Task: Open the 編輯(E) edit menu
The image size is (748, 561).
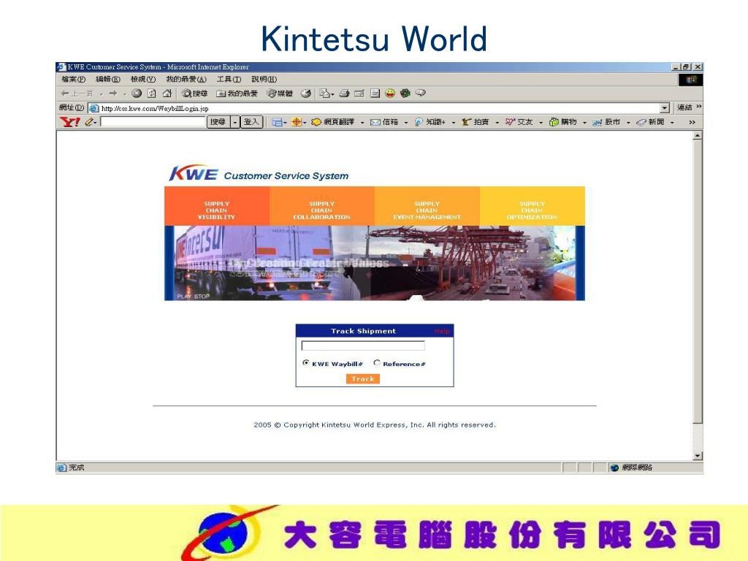Action: [108, 79]
